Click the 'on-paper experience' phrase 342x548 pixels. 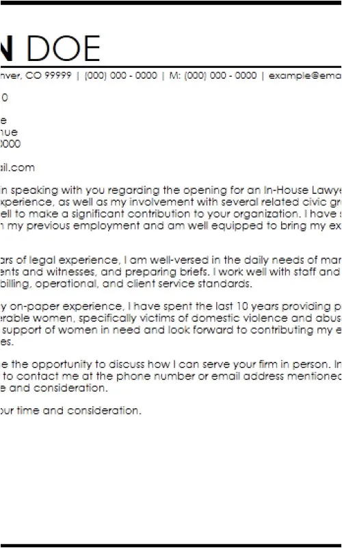click(x=66, y=306)
